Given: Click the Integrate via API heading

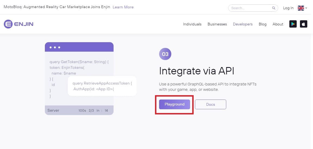Looking at the screenshot, I should tap(196, 71).
